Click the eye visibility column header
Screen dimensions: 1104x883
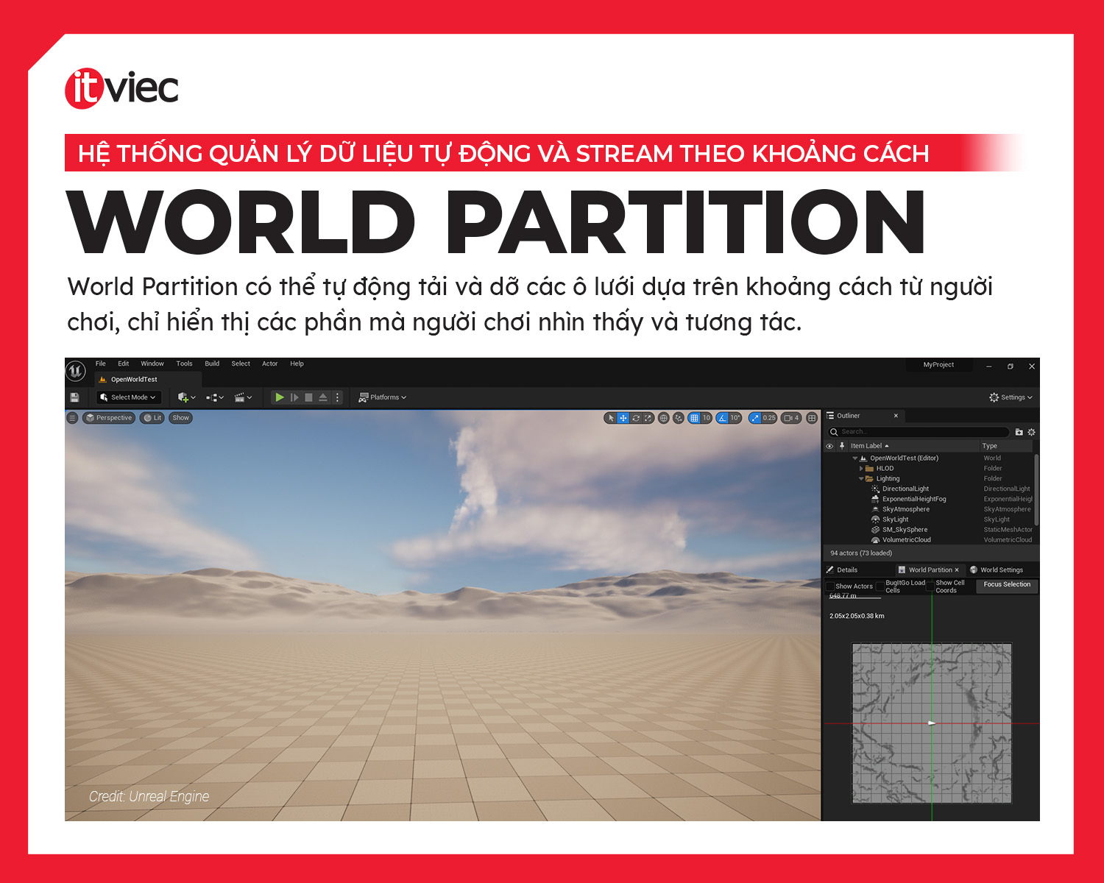point(829,446)
